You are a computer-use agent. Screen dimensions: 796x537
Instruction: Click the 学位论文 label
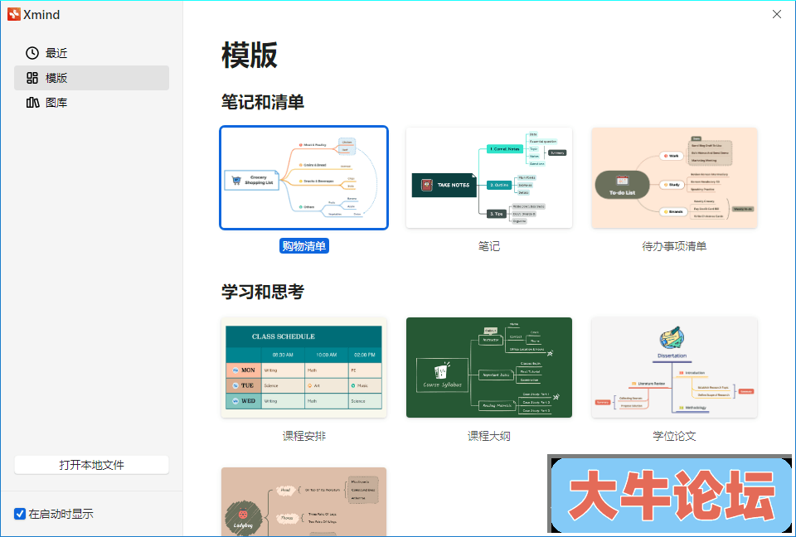pyautogui.click(x=674, y=436)
